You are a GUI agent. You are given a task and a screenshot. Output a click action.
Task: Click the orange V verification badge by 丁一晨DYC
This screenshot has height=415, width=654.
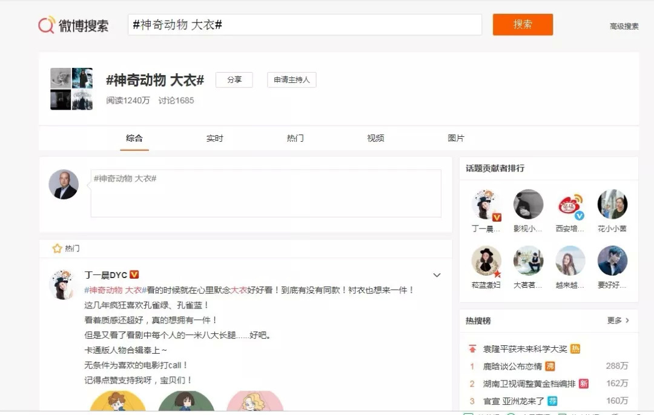134,274
